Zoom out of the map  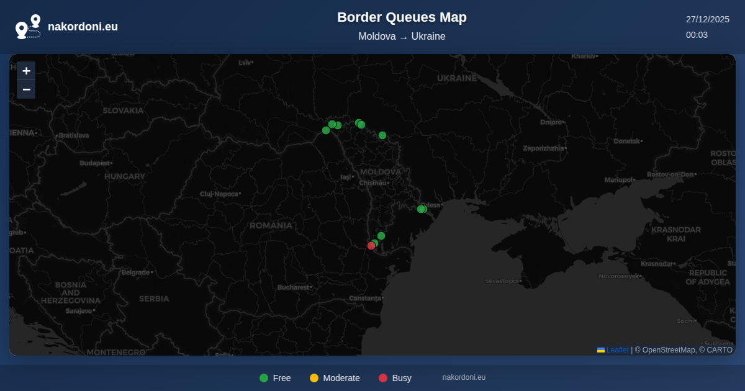click(26, 89)
